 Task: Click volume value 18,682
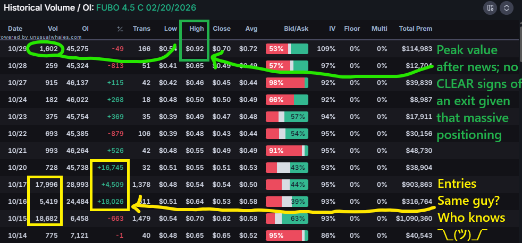48,219
